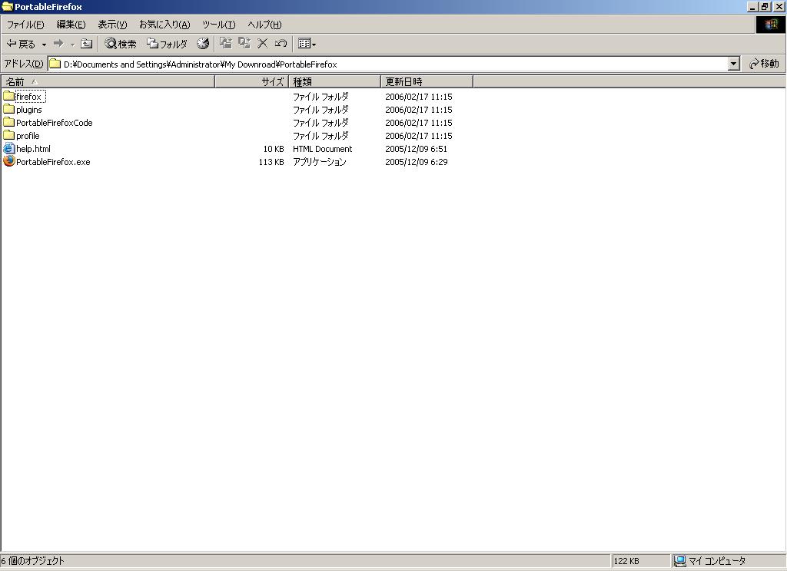Click the 113 KB size cell
The image size is (787, 571).
pyautogui.click(x=271, y=162)
